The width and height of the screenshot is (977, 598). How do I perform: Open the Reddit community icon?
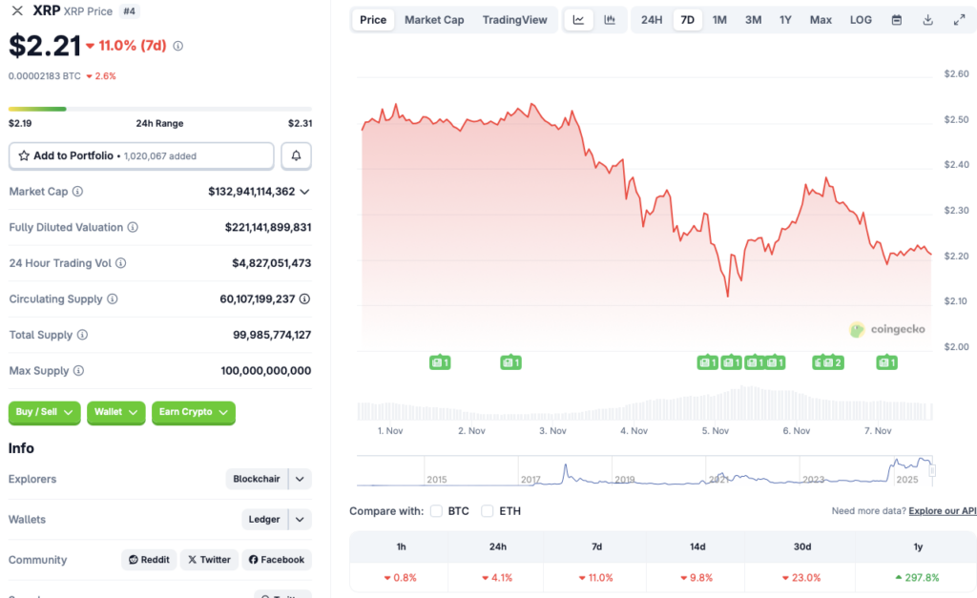[x=148, y=560]
